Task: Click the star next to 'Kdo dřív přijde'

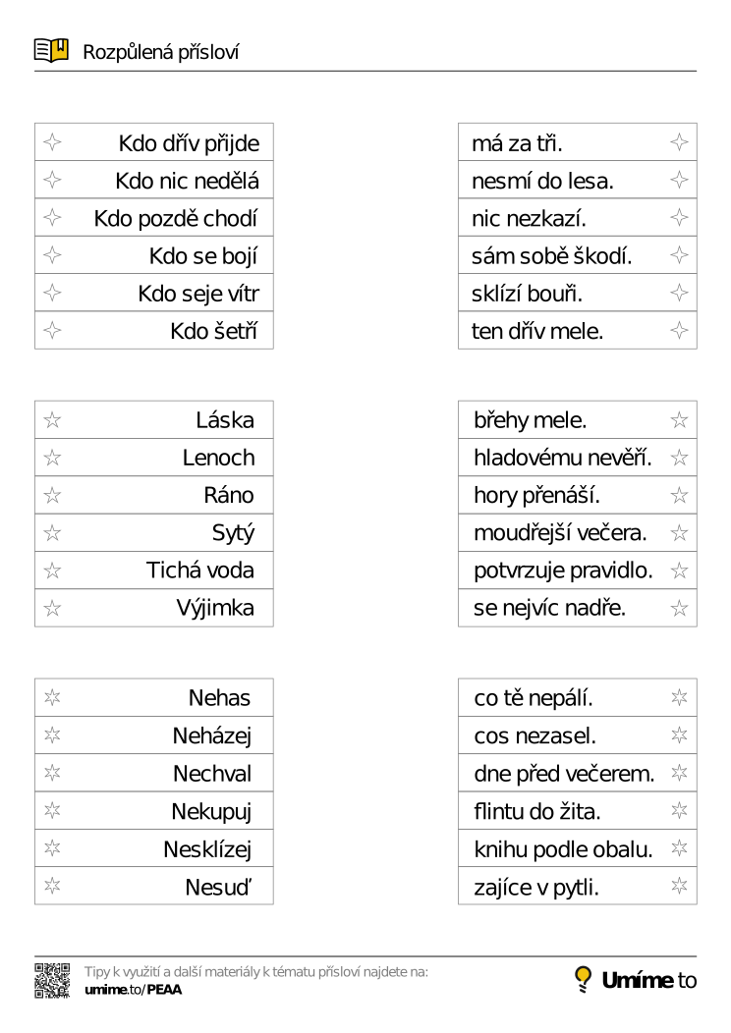Action: click(52, 143)
